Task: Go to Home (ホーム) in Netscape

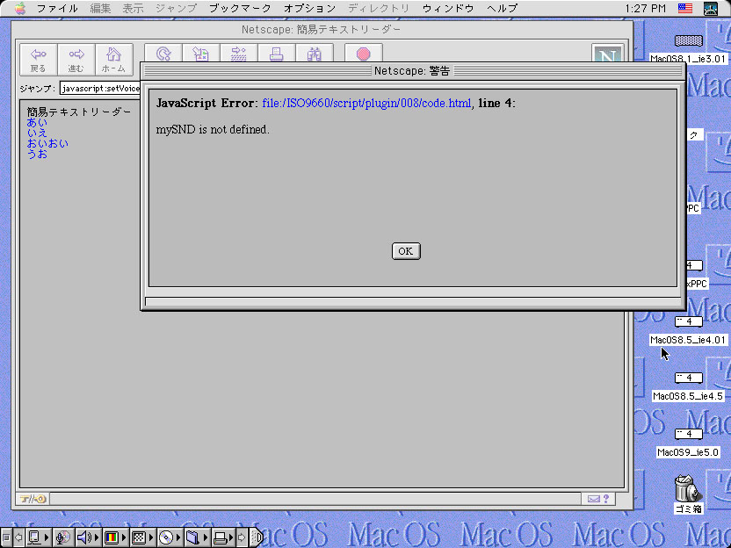Action: coord(113,60)
